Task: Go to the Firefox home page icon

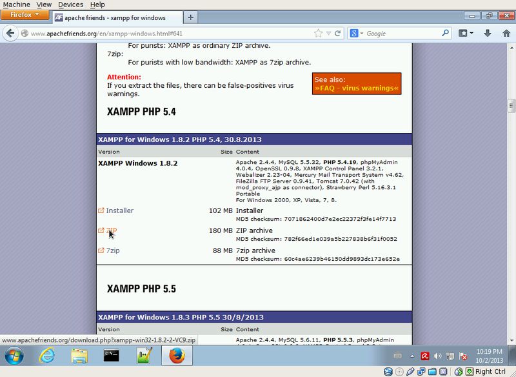Action: [505, 33]
